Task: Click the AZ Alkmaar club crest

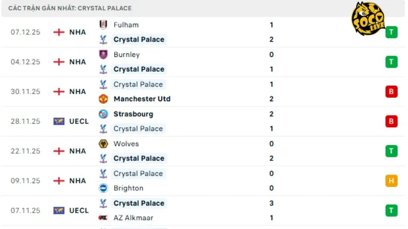Action: point(103,218)
